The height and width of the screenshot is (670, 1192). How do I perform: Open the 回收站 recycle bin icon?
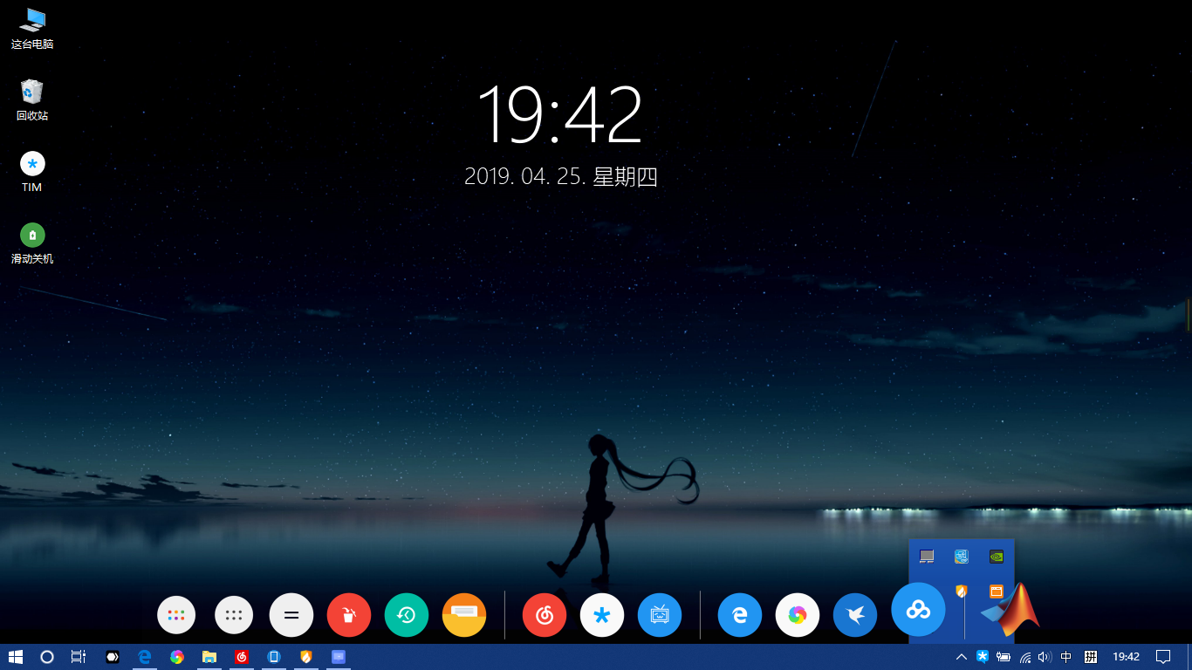coord(32,99)
